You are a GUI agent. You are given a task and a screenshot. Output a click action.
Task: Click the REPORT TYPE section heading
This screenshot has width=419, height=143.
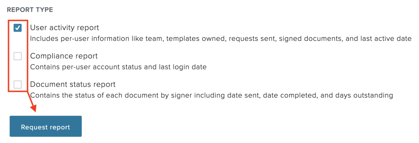30,10
